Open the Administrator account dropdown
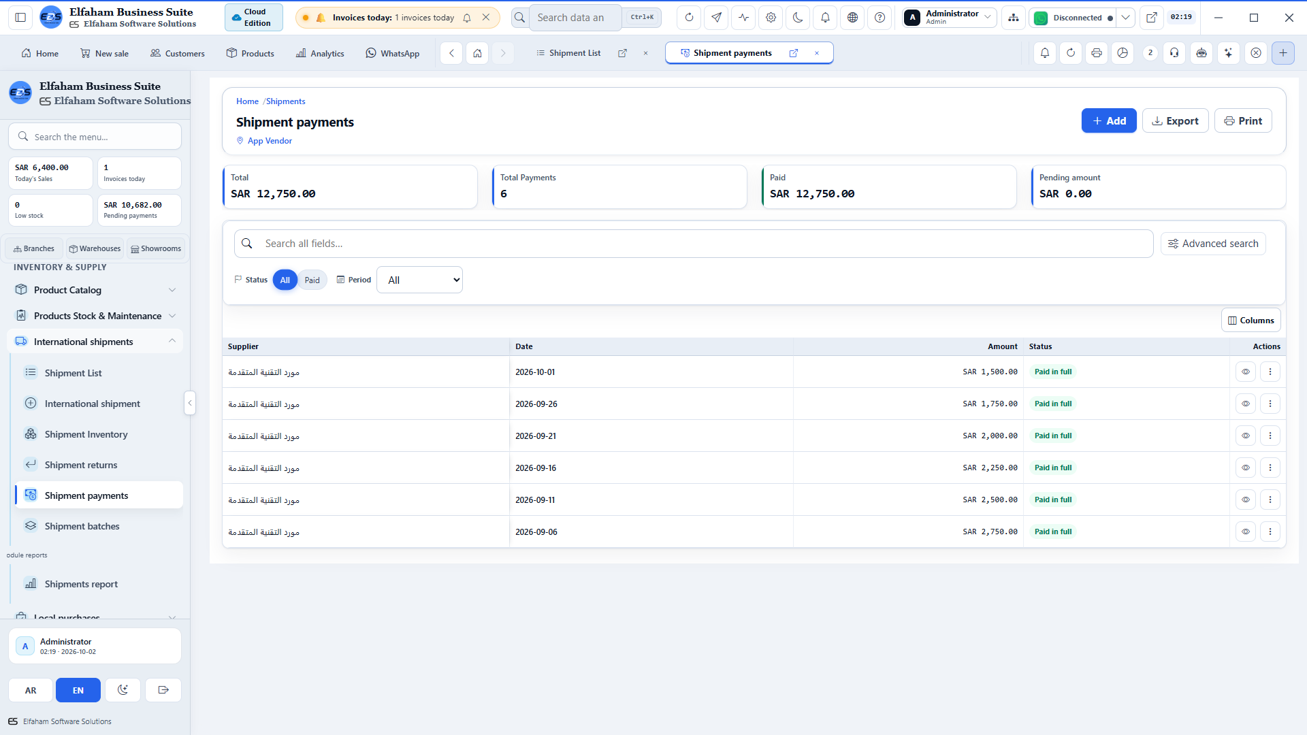Viewport: 1307px width, 735px height. point(950,18)
